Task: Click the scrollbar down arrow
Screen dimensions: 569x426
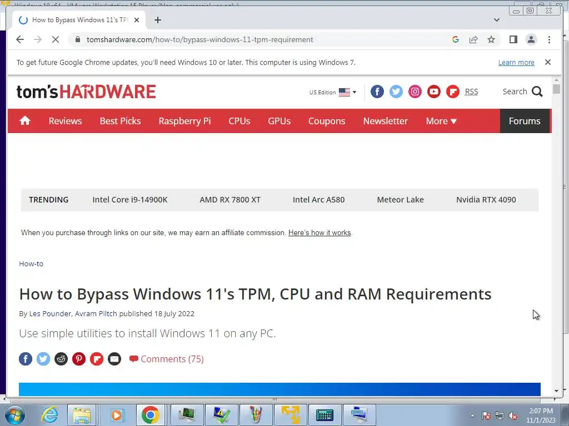Action: (x=556, y=391)
